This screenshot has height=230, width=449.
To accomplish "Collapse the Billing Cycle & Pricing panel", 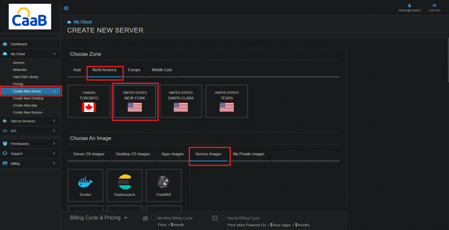I will [126, 217].
